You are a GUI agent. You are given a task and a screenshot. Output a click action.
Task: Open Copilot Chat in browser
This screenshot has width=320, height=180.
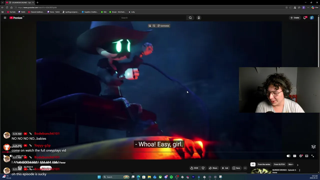coord(315,7)
